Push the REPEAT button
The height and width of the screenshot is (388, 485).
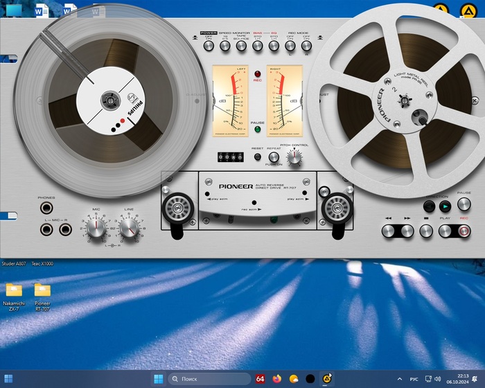(274, 157)
